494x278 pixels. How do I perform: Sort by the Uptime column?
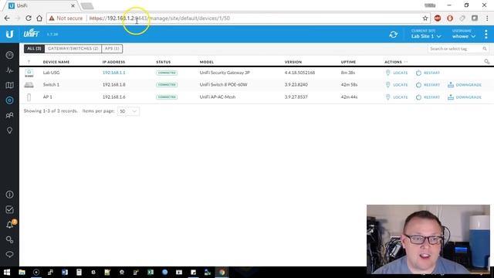(348, 62)
